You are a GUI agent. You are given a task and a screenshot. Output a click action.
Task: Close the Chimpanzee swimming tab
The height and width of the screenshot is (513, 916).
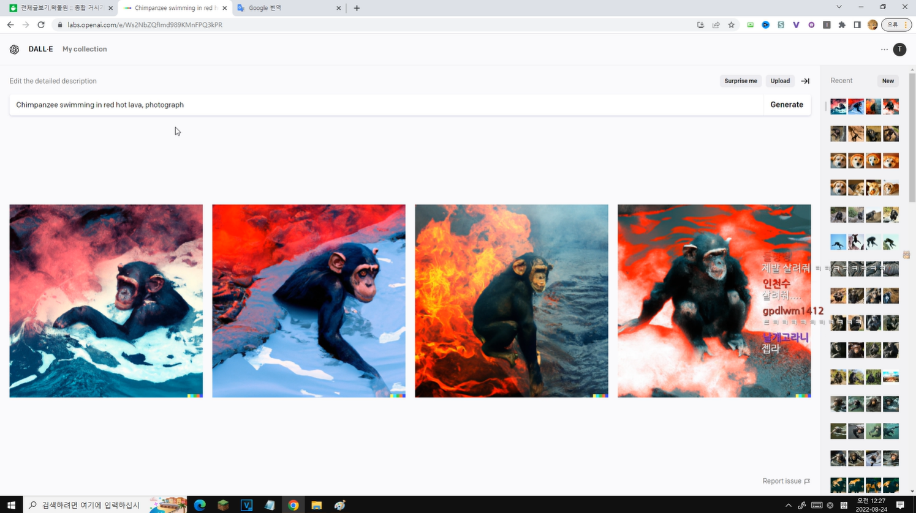pyautogui.click(x=224, y=8)
